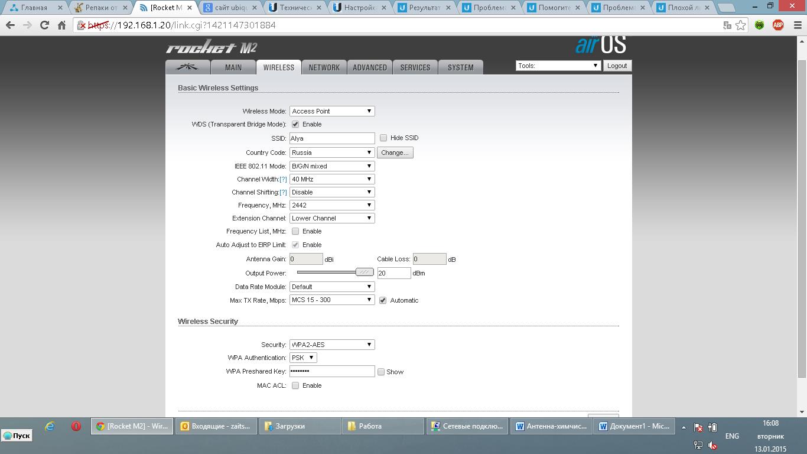Open the Country Code dropdown
The image size is (807, 454).
332,153
